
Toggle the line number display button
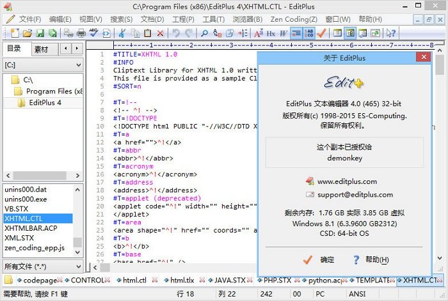(x=310, y=33)
